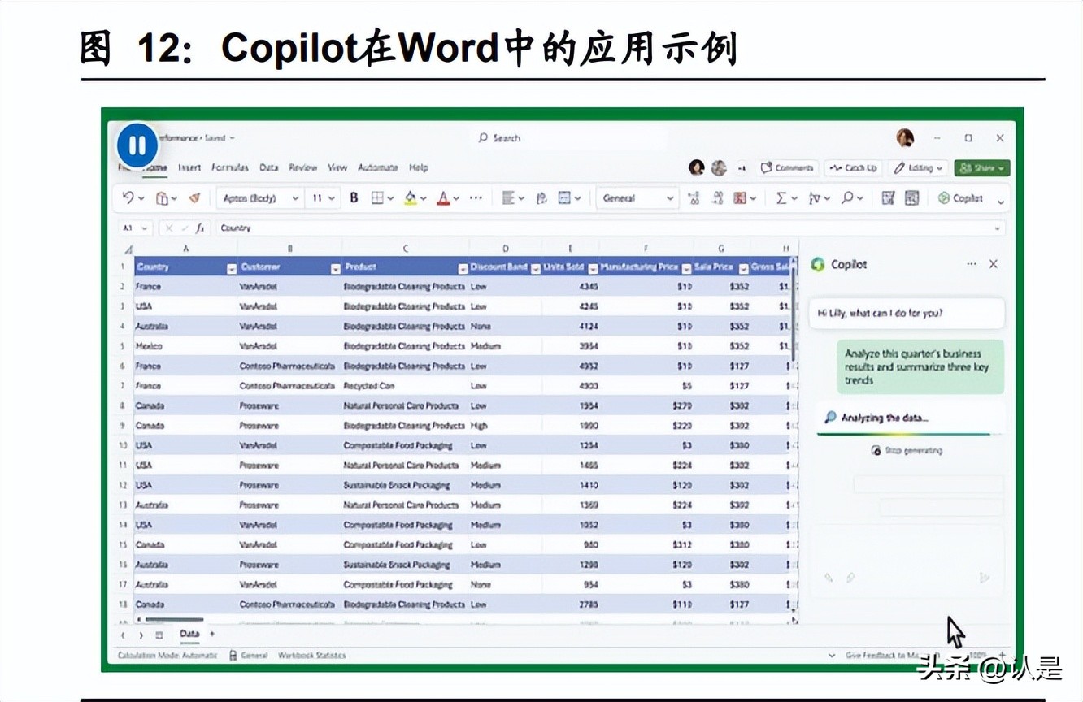Screen dimensions: 1083x702
Task: Open the Country column filter dropdown
Action: point(232,268)
